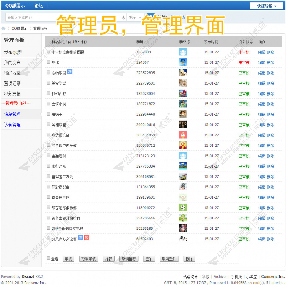This screenshot has height=287, width=286.
Task: Open the group icon for 爸爸去哪儿粉丝群
Action: (183, 218)
